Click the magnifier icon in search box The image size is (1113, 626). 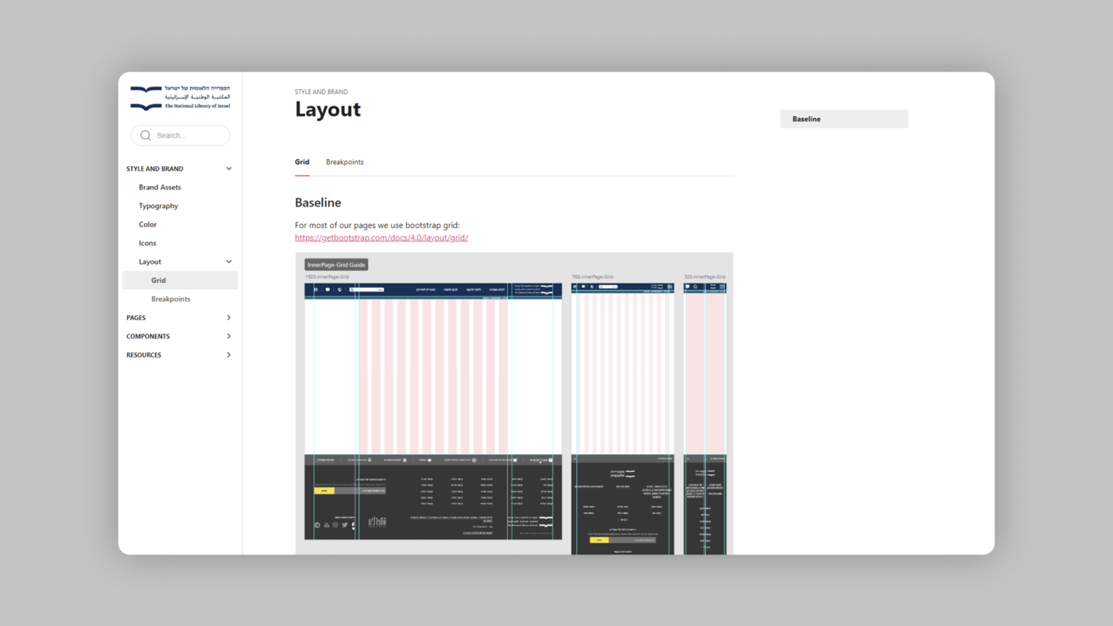coord(145,136)
